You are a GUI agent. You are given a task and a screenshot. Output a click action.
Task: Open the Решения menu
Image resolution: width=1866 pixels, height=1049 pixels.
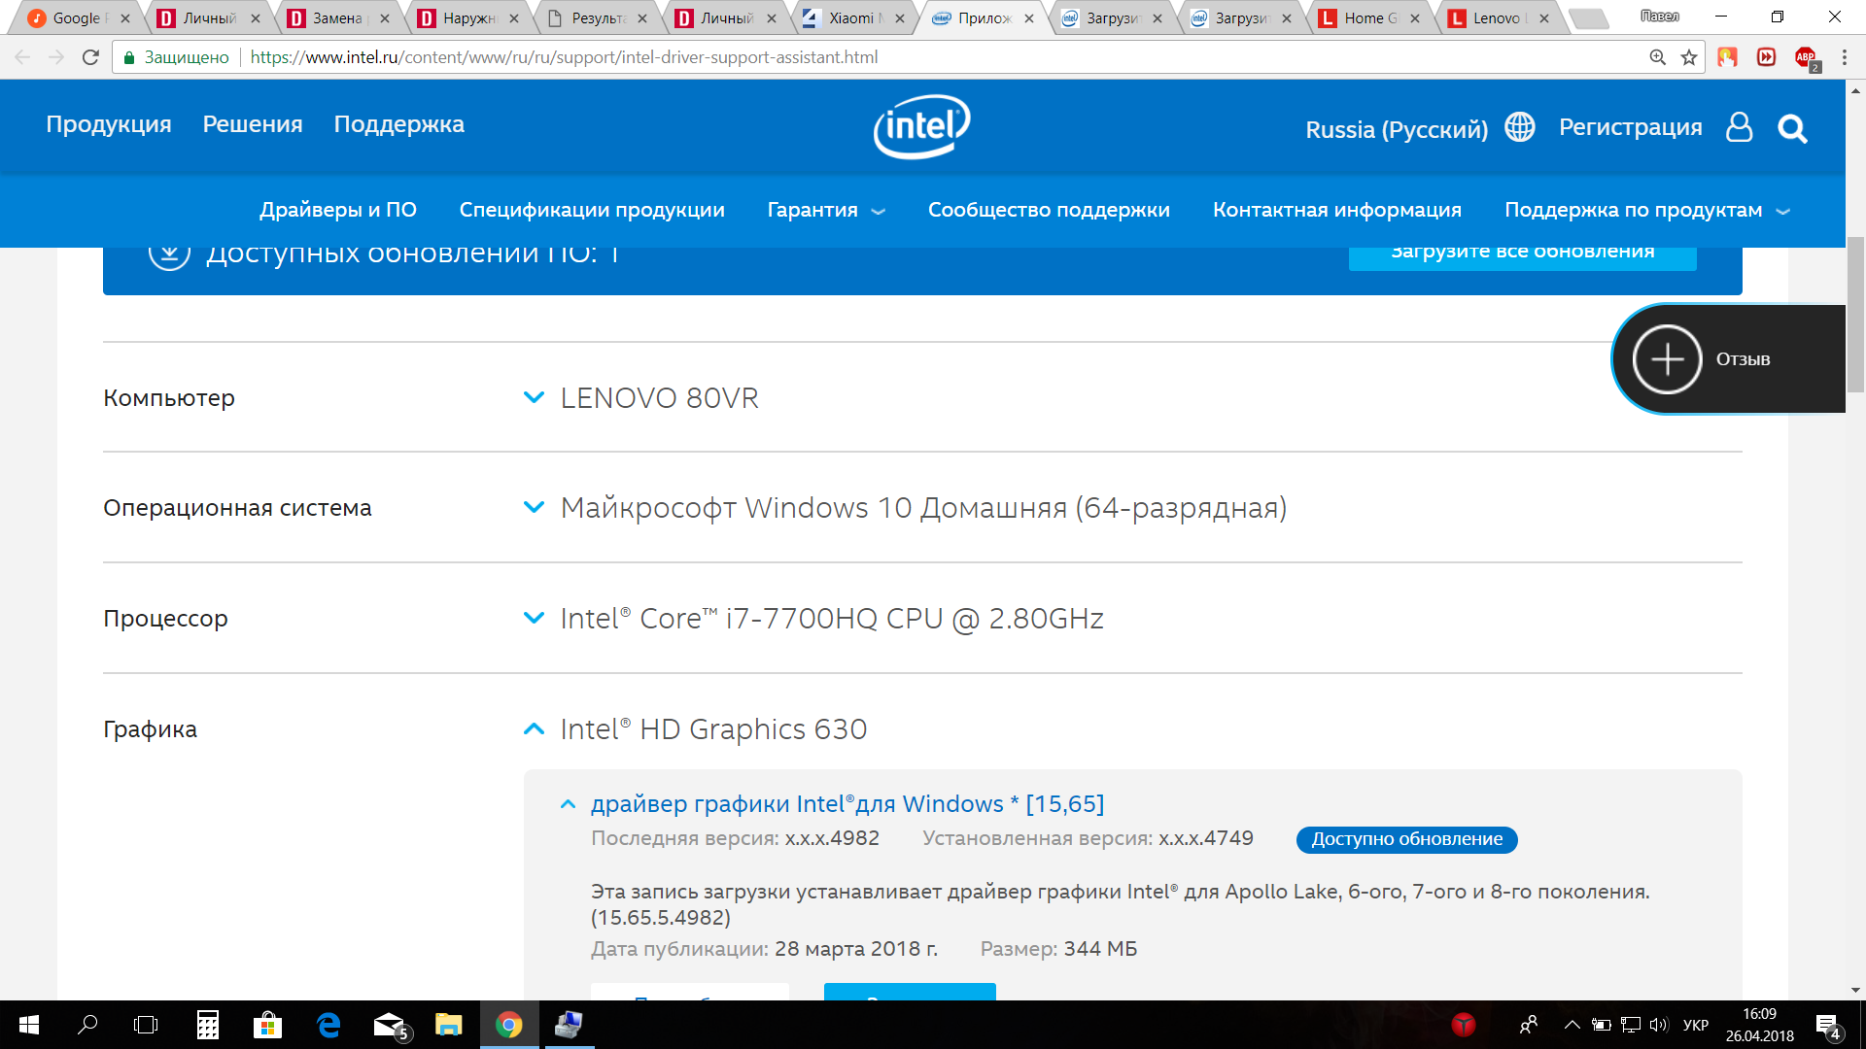[x=253, y=124]
